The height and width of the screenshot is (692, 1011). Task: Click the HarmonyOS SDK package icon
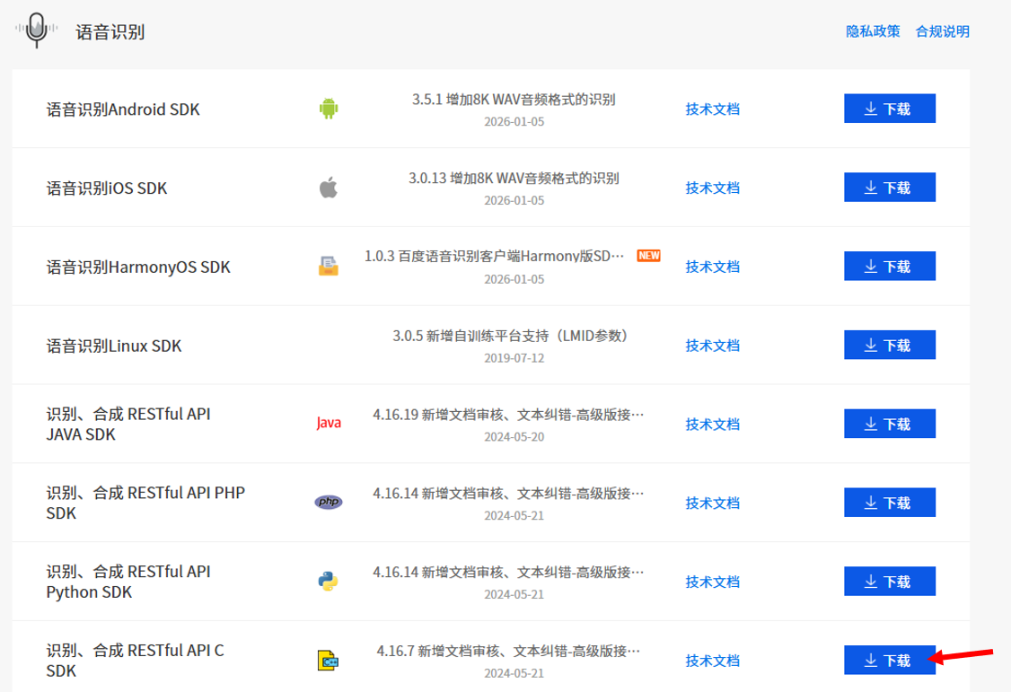click(329, 266)
